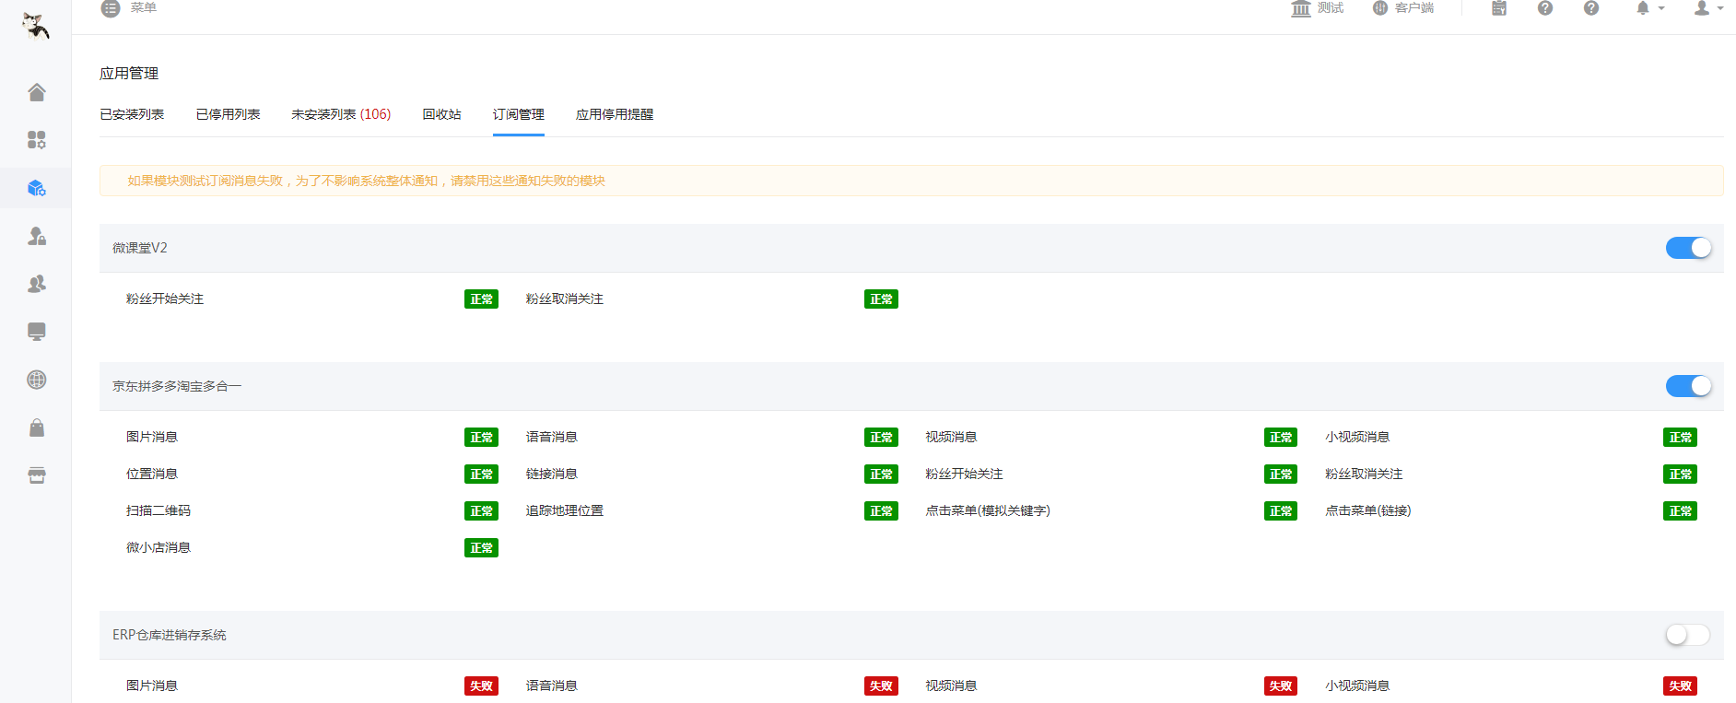Open the 回收站 tab
This screenshot has height=703, width=1736.
441,114
